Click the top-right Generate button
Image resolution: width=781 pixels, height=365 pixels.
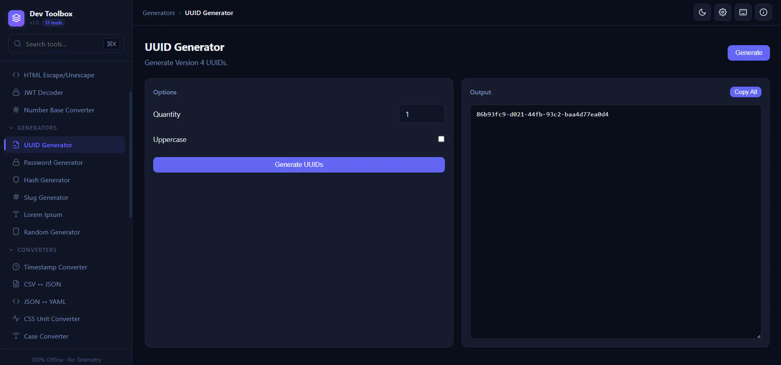pos(748,53)
